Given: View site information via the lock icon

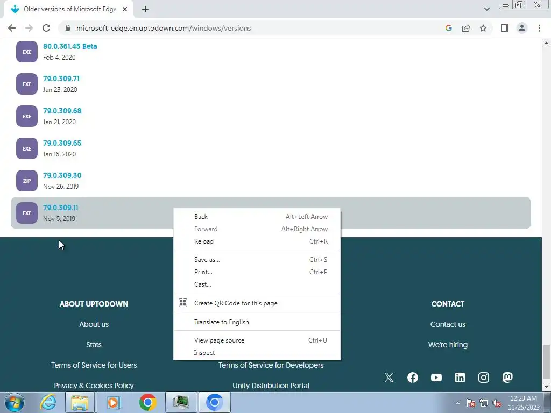Looking at the screenshot, I should click(68, 28).
